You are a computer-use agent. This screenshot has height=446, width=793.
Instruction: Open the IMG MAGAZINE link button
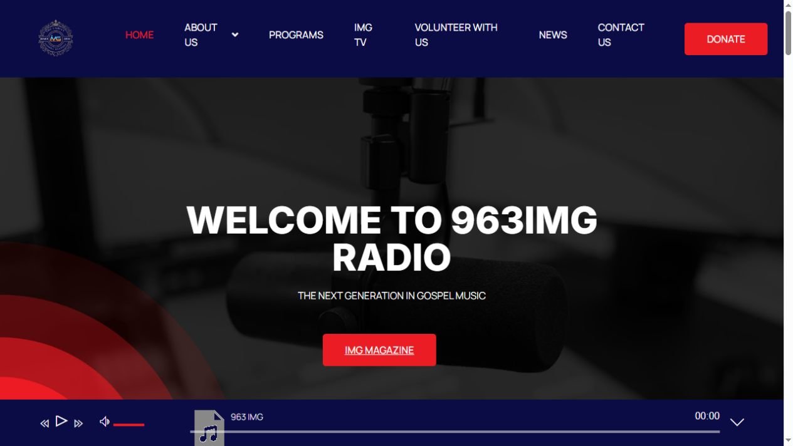pyautogui.click(x=379, y=350)
